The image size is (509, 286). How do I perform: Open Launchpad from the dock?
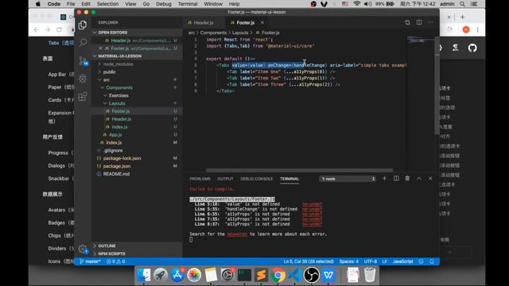point(161,275)
